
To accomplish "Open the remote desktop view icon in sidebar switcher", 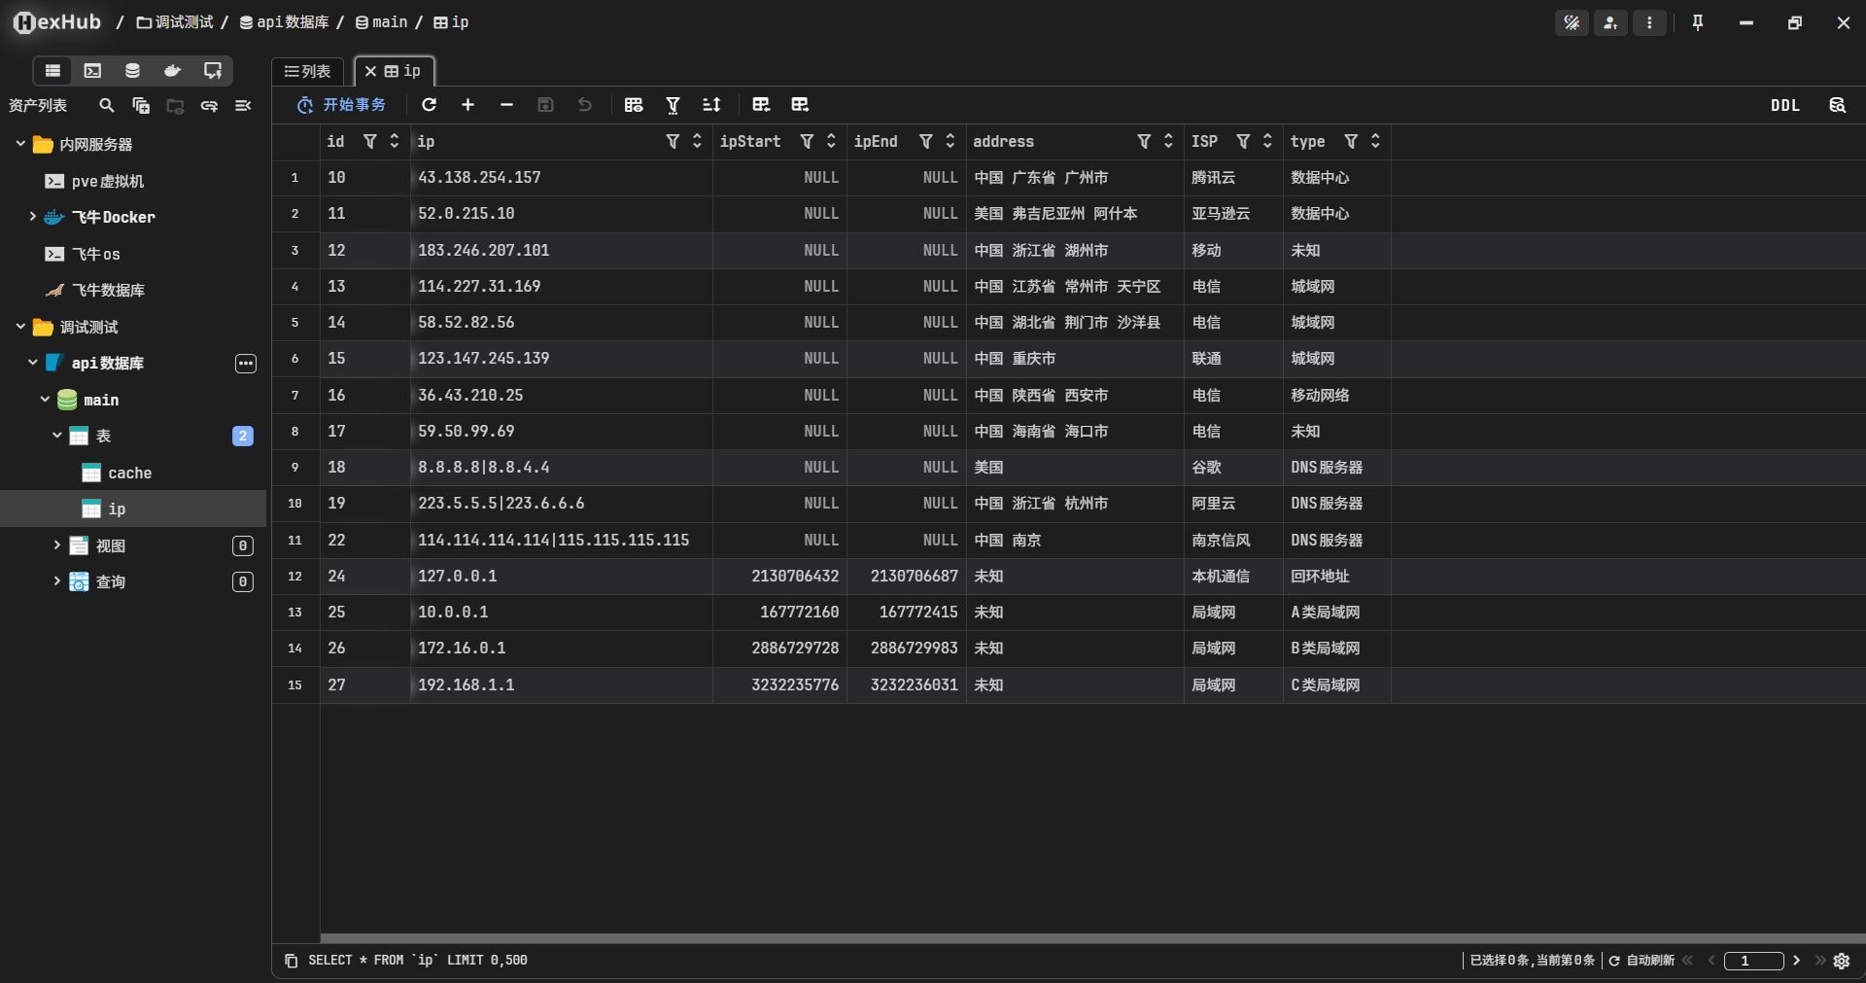I will pos(212,70).
